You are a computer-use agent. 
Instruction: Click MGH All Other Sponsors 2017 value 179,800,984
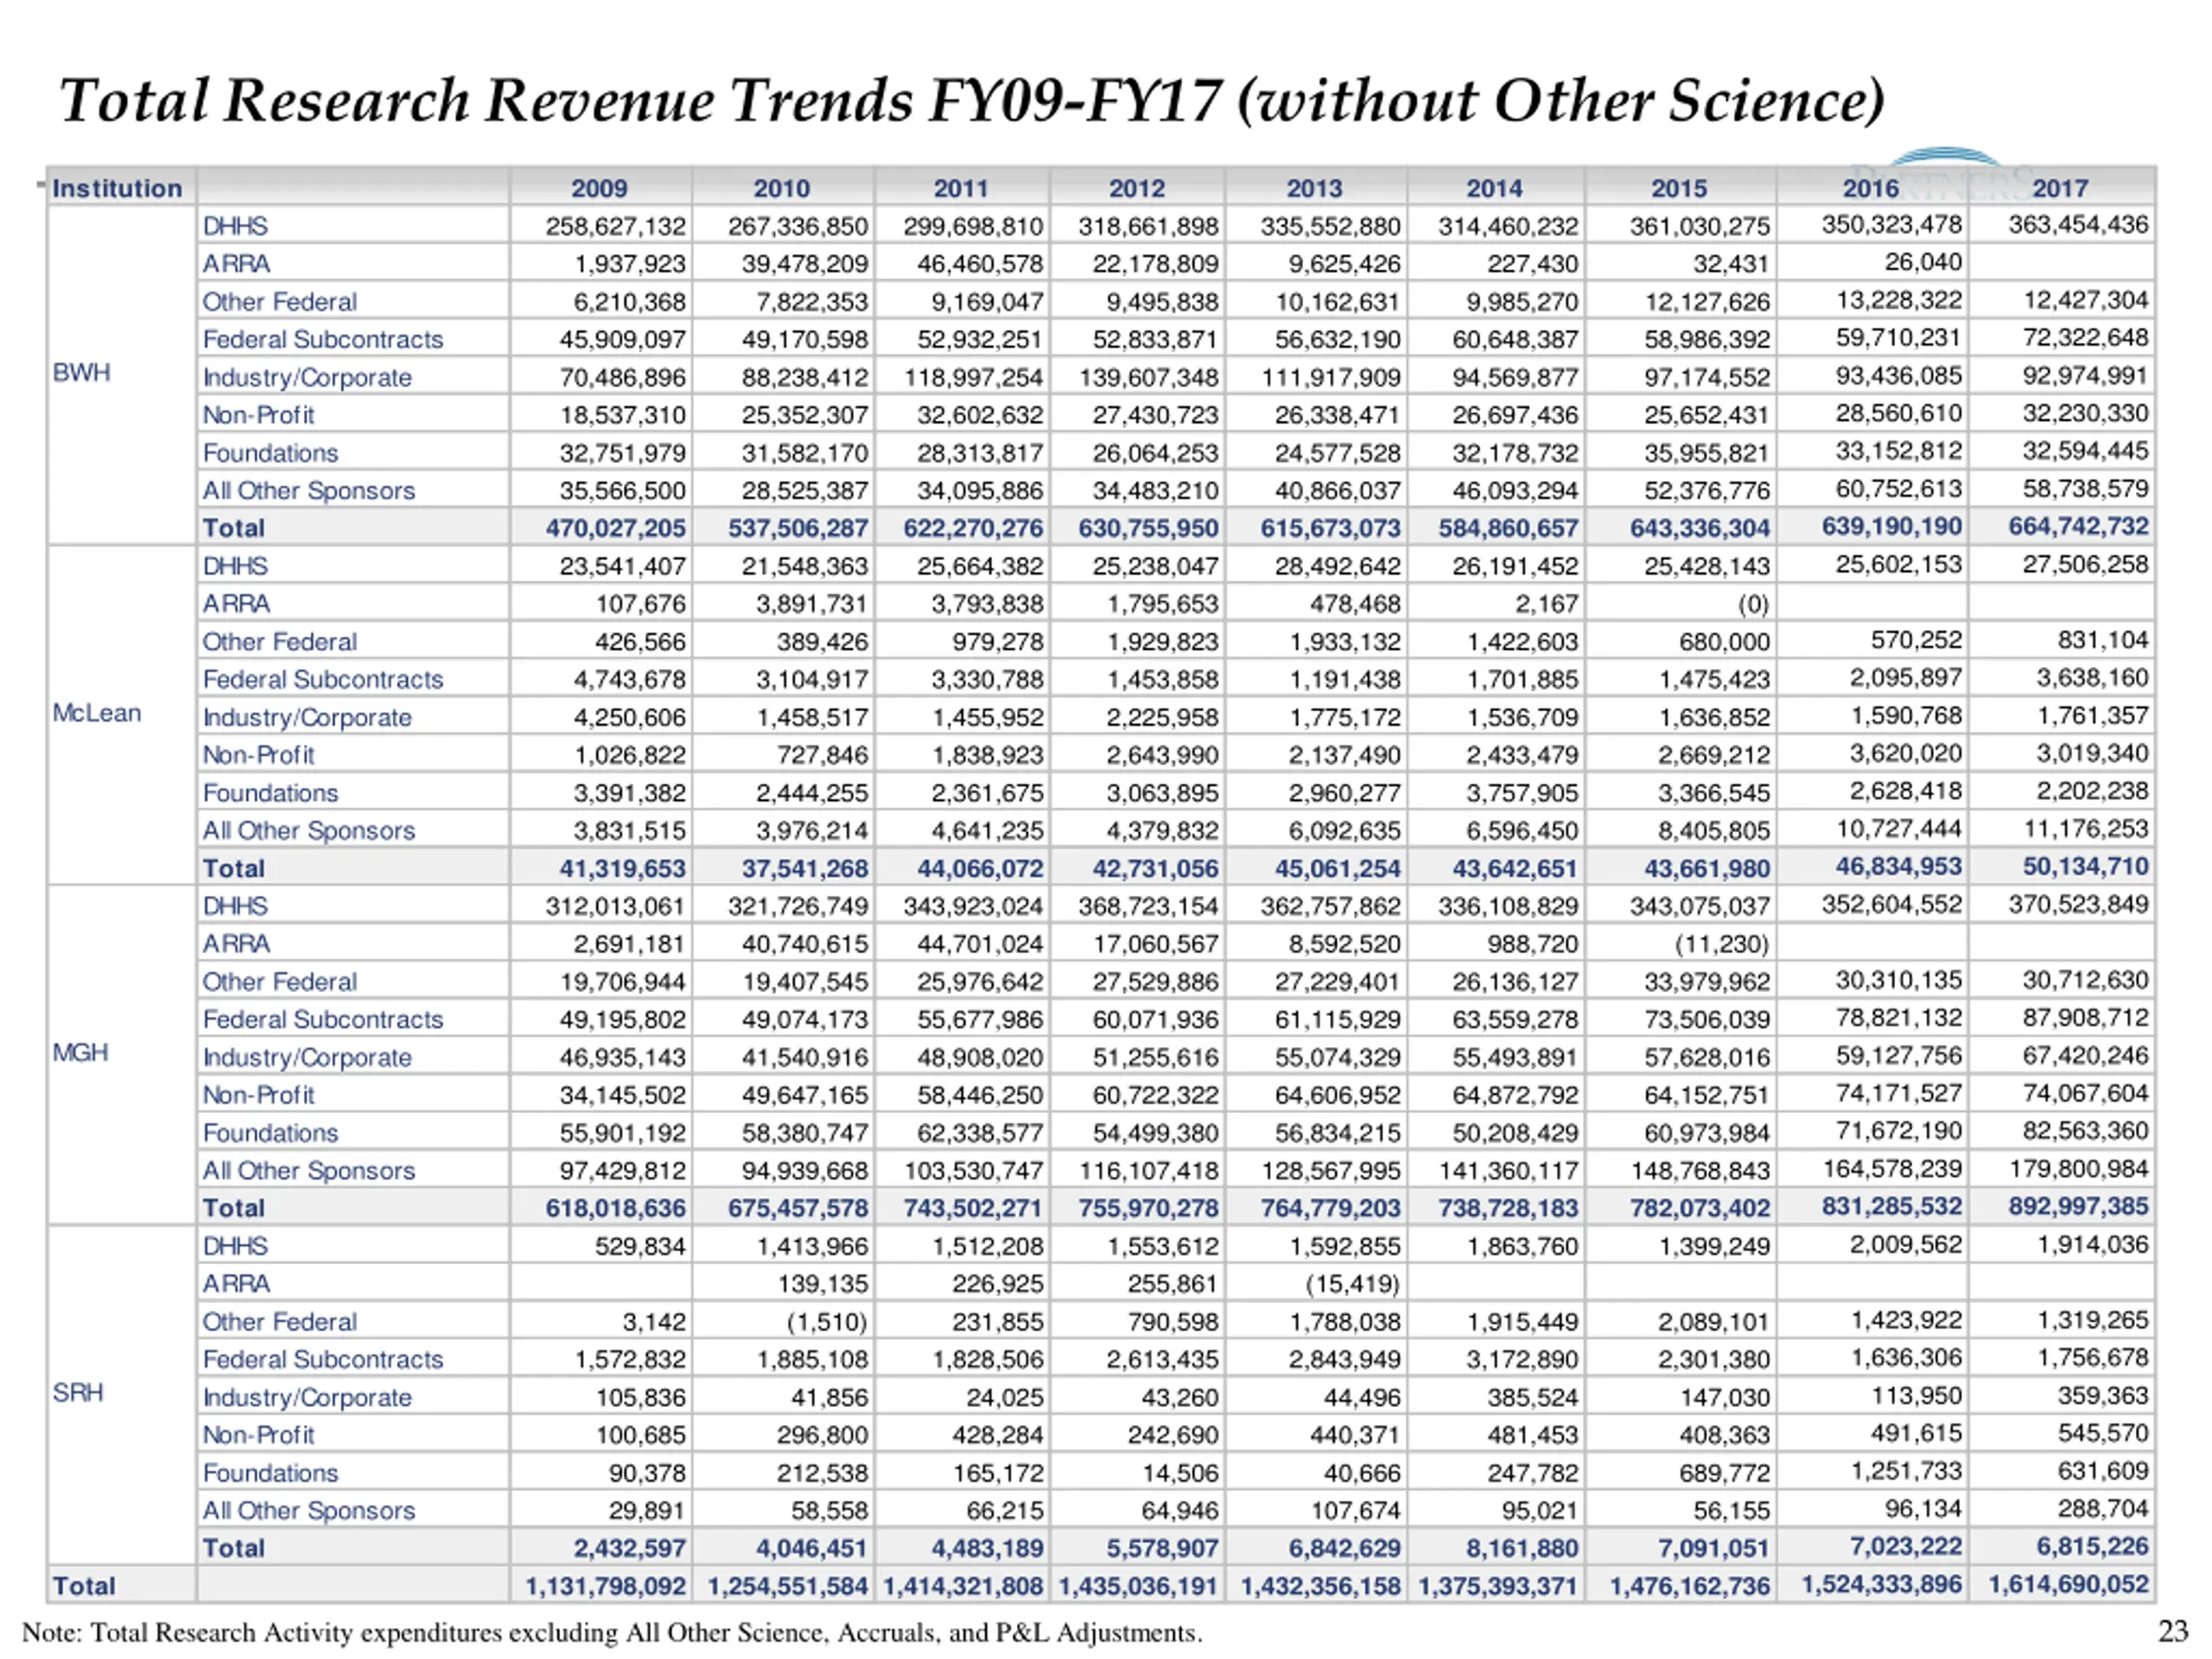tap(2078, 1168)
